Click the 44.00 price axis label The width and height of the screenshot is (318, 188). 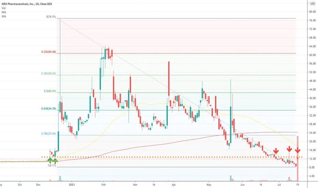coord(312,90)
